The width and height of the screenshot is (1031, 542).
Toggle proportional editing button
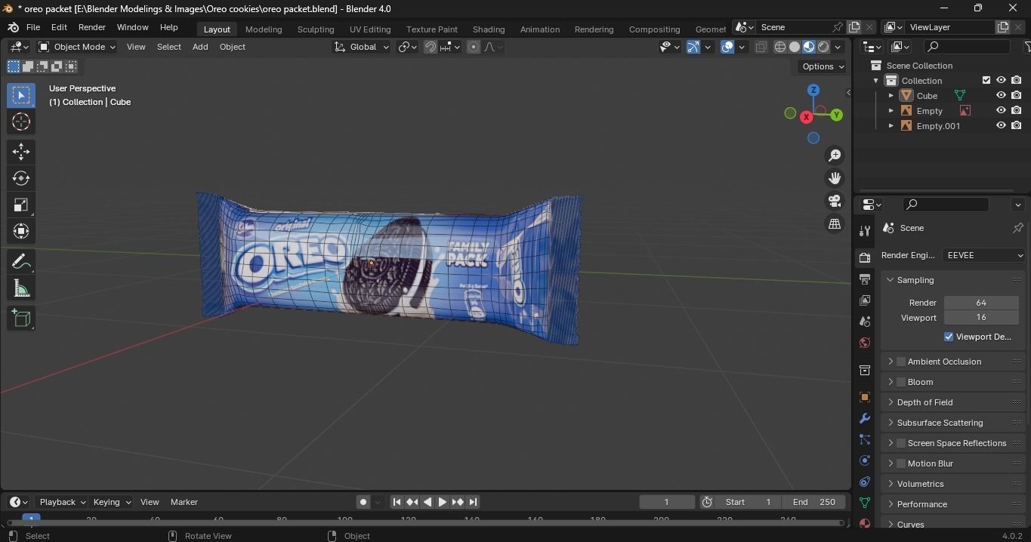(x=474, y=47)
